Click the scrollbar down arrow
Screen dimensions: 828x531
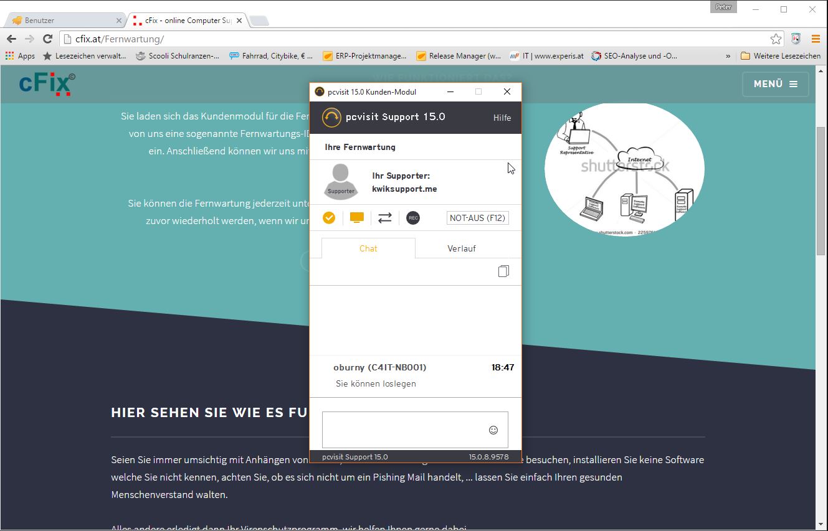[x=821, y=524]
